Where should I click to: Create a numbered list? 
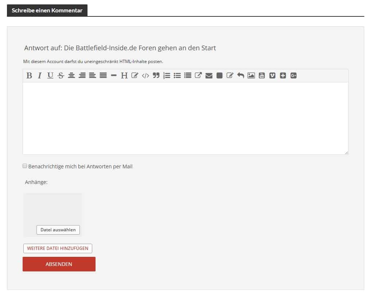(x=167, y=75)
